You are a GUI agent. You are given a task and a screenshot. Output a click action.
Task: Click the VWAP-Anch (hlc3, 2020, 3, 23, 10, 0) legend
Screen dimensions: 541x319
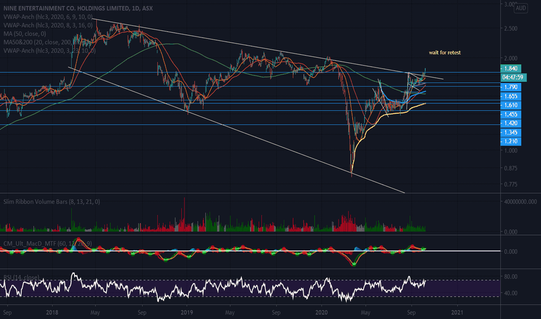[49, 50]
